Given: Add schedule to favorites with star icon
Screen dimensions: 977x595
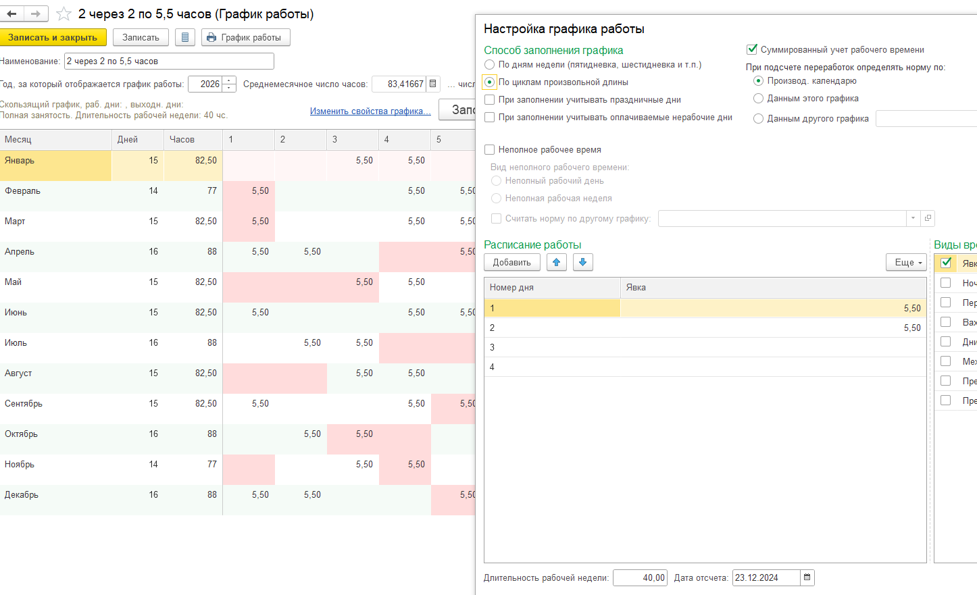Looking at the screenshot, I should tap(64, 14).
